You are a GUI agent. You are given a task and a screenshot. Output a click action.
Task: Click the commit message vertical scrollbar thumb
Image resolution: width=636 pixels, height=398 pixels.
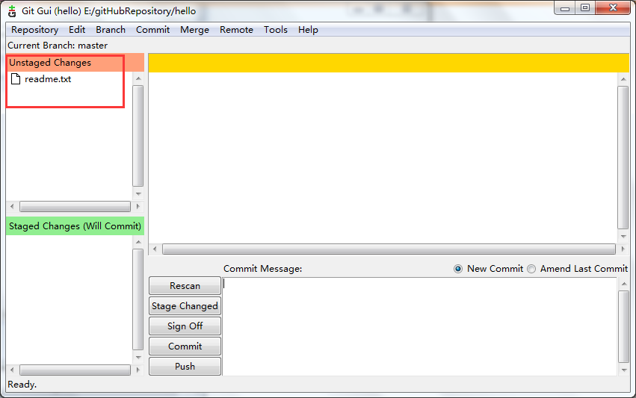(x=623, y=326)
